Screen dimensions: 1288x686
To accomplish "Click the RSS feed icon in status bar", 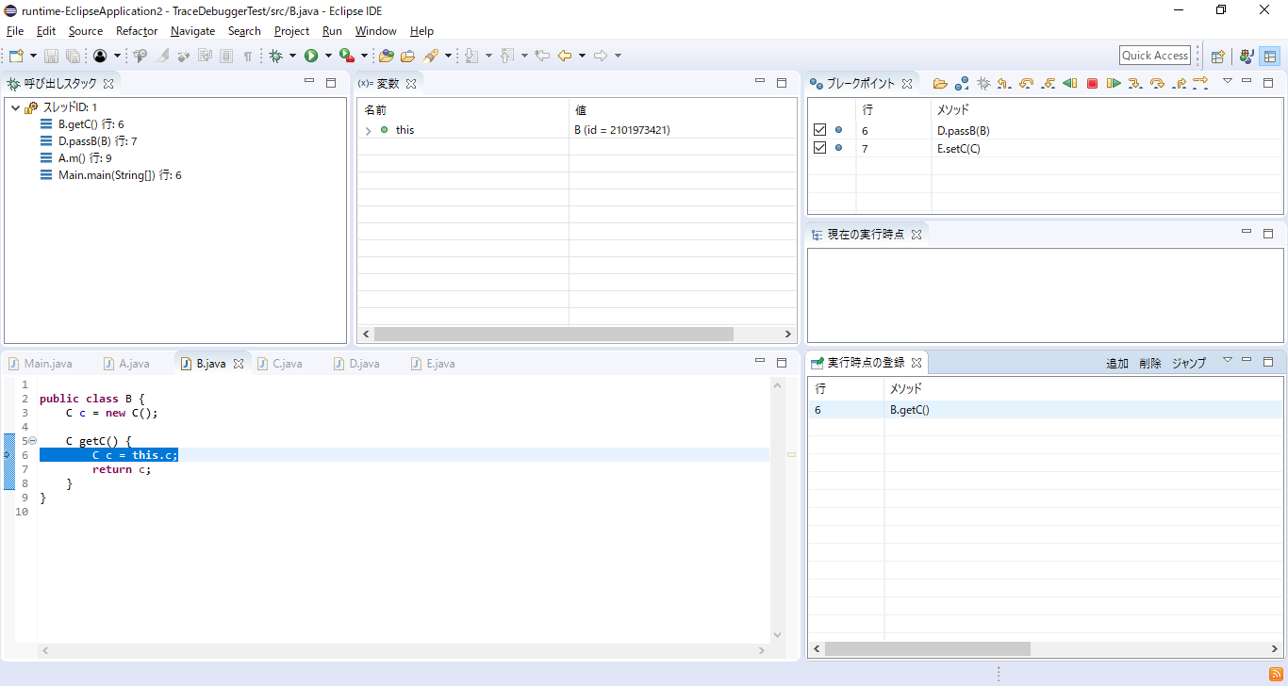I will pyautogui.click(x=1276, y=674).
